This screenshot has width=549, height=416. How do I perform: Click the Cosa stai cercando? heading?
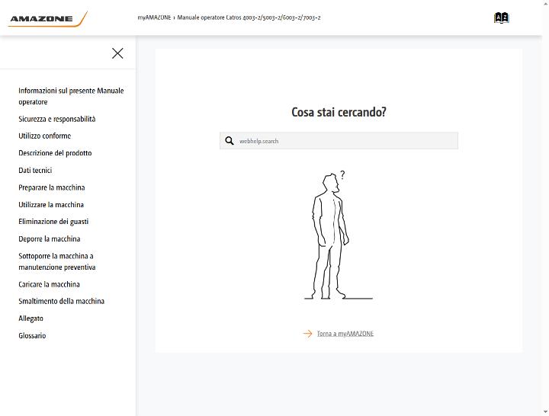(x=339, y=112)
